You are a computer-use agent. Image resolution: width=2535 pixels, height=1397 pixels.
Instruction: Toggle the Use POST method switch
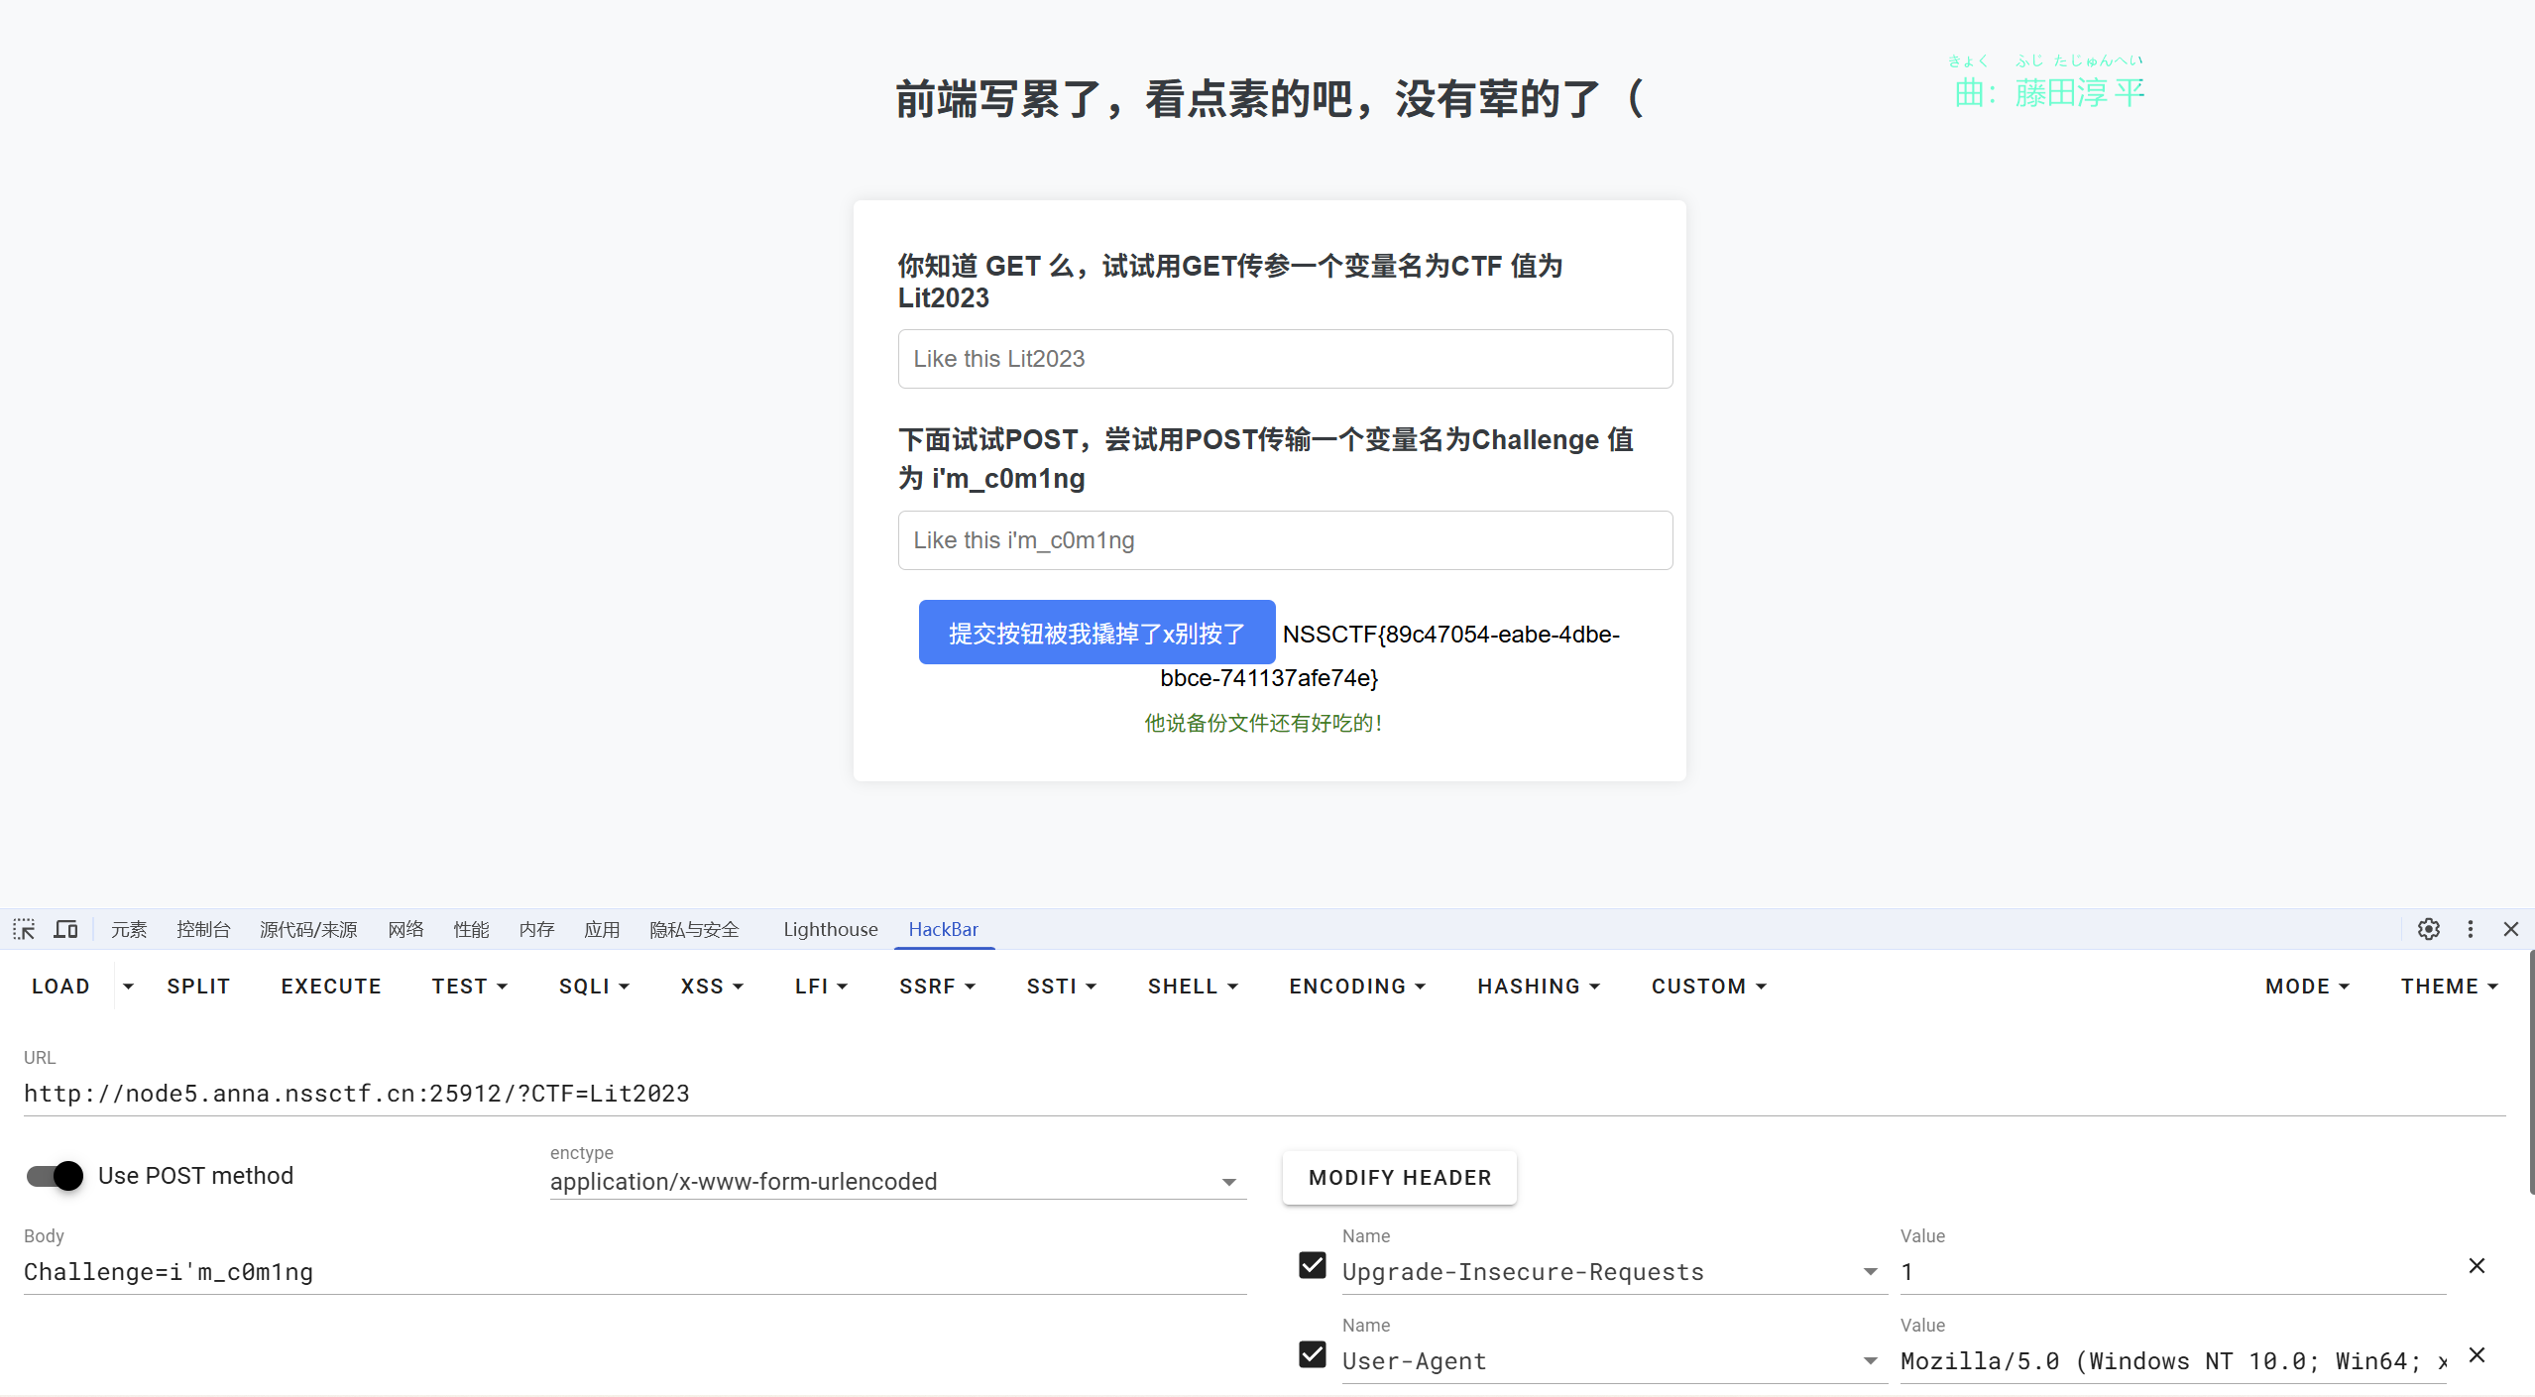click(x=56, y=1176)
